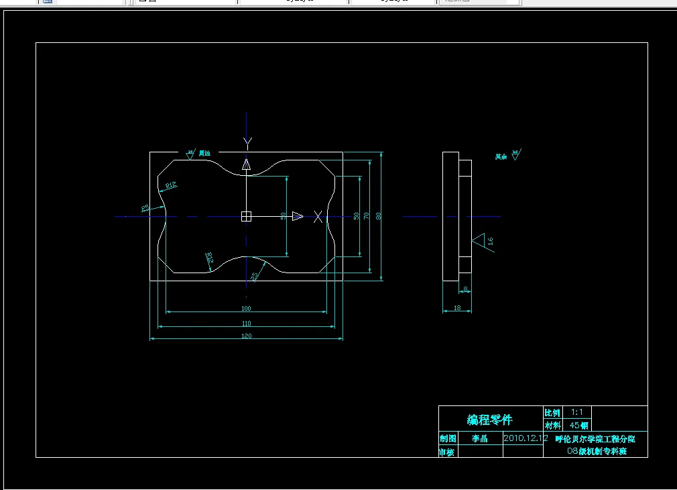
Task: Click the X axis label
Action: [x=318, y=217]
